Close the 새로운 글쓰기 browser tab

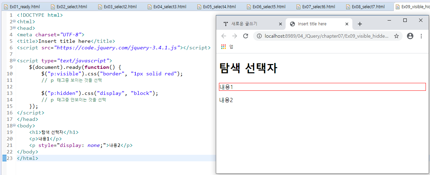pyautogui.click(x=281, y=24)
